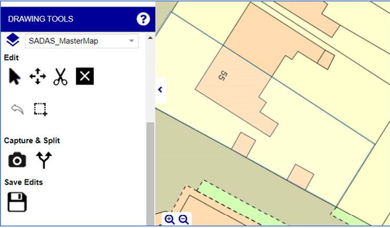Screen dimensions: 390x228
Task: Click the Edit section heading
Action: click(x=12, y=58)
